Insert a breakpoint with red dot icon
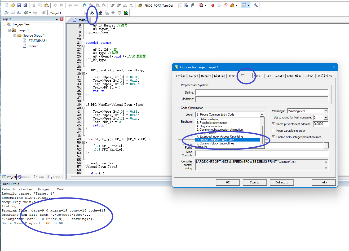Image resolution: width=349 pixels, height=251 pixels. click(x=213, y=5)
